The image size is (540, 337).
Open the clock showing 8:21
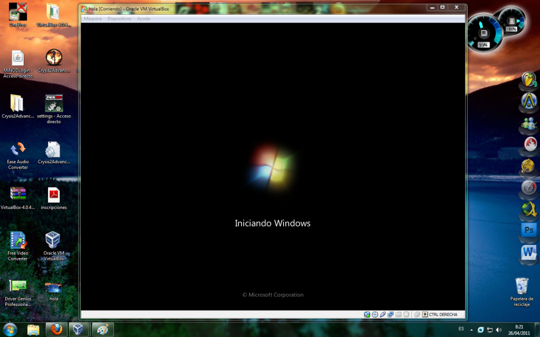tap(519, 330)
